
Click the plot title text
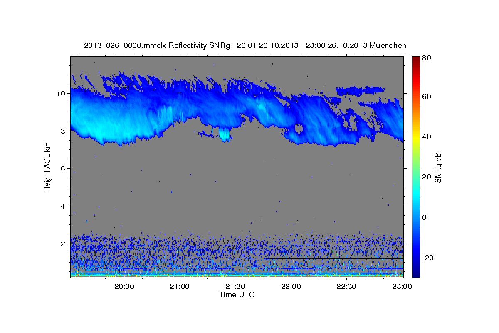[245, 45]
